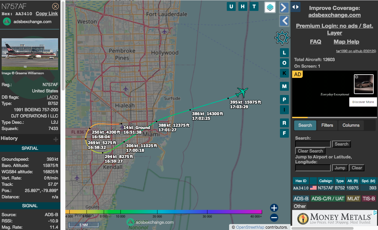Image resolution: width=378 pixels, height=230 pixels.
Task: Click the Clear button next to Jump
Action: click(x=357, y=168)
